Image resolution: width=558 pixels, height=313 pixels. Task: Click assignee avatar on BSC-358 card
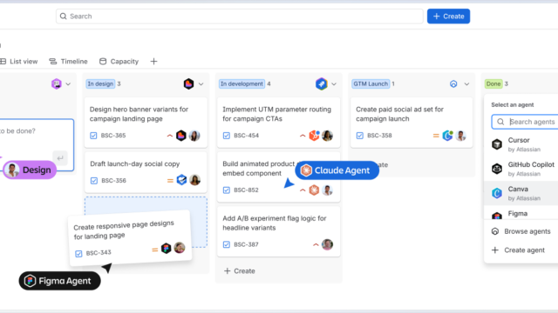point(461,136)
